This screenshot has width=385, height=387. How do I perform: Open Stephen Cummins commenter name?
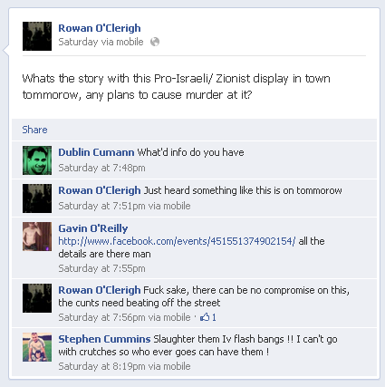[x=104, y=339]
